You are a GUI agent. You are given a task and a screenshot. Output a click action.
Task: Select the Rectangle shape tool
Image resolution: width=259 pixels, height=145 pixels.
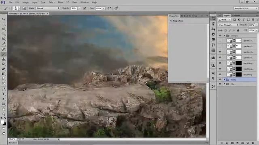[x=4, y=104]
